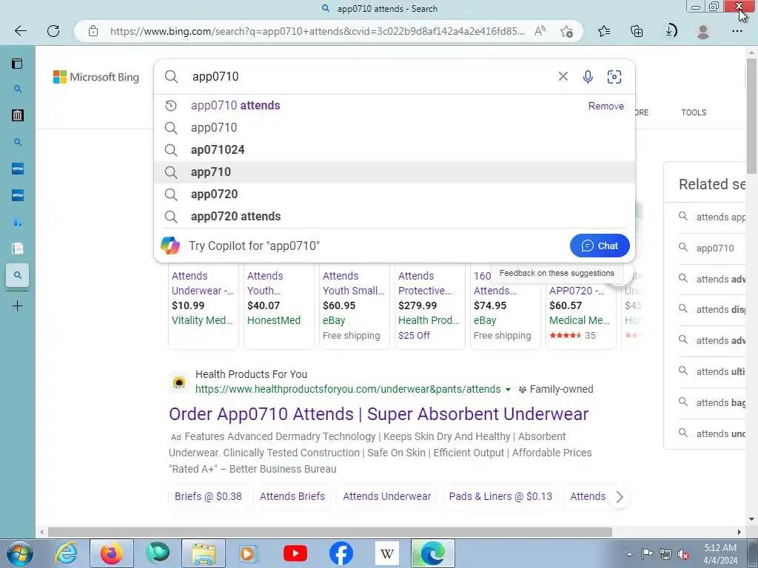
Task: Select the active search tab in sidebar
Action: [x=18, y=275]
